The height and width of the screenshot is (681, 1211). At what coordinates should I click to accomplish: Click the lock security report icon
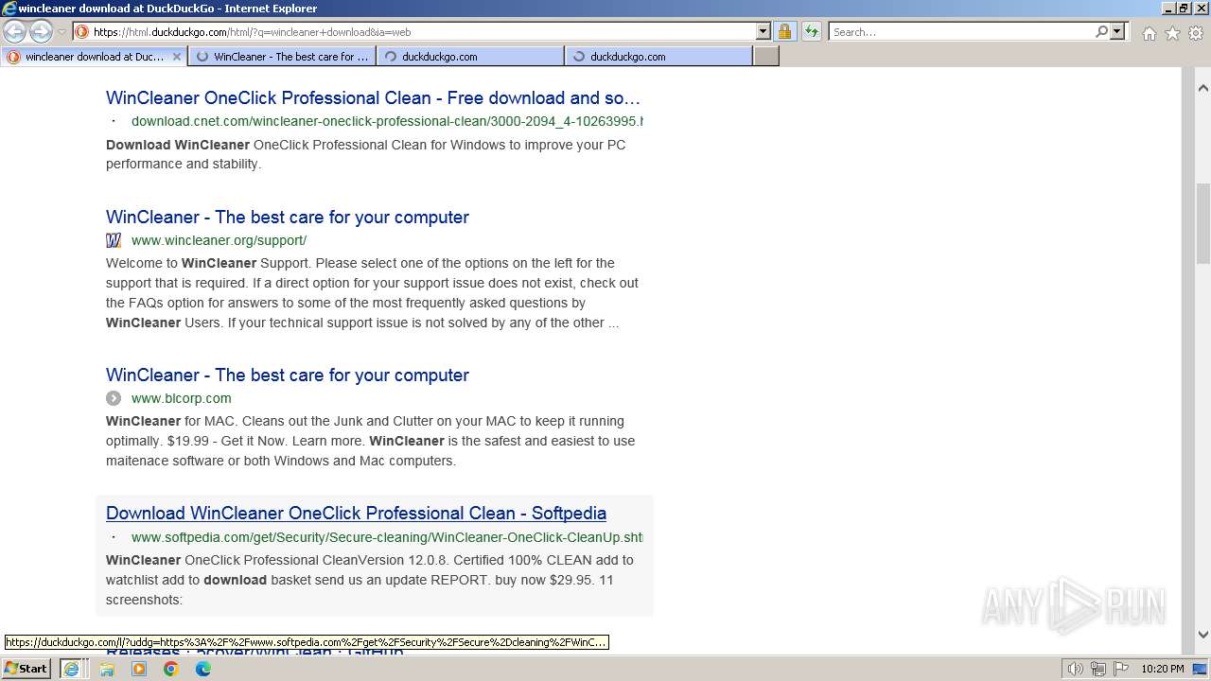point(784,31)
